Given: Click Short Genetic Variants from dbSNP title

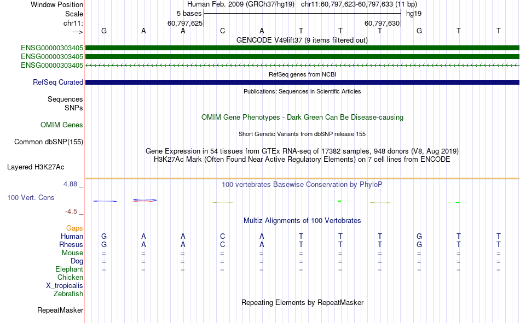Looking at the screenshot, I should 302,134.
